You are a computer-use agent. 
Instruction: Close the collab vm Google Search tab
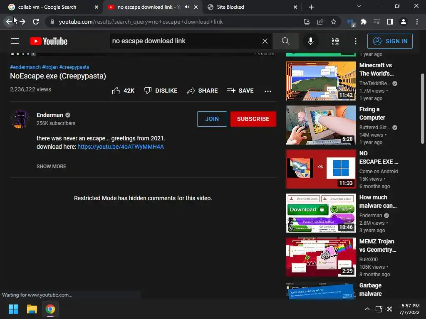(97, 7)
